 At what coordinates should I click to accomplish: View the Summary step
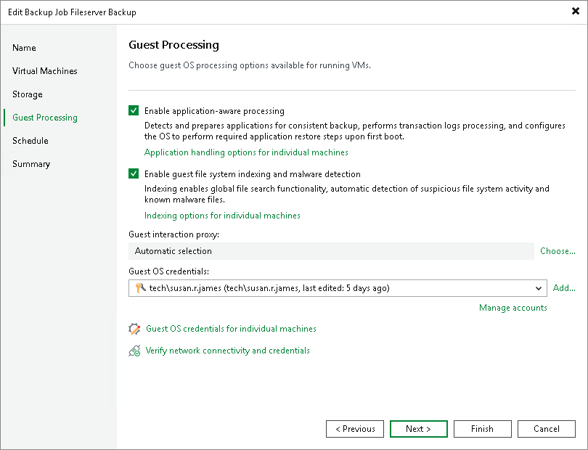click(31, 164)
